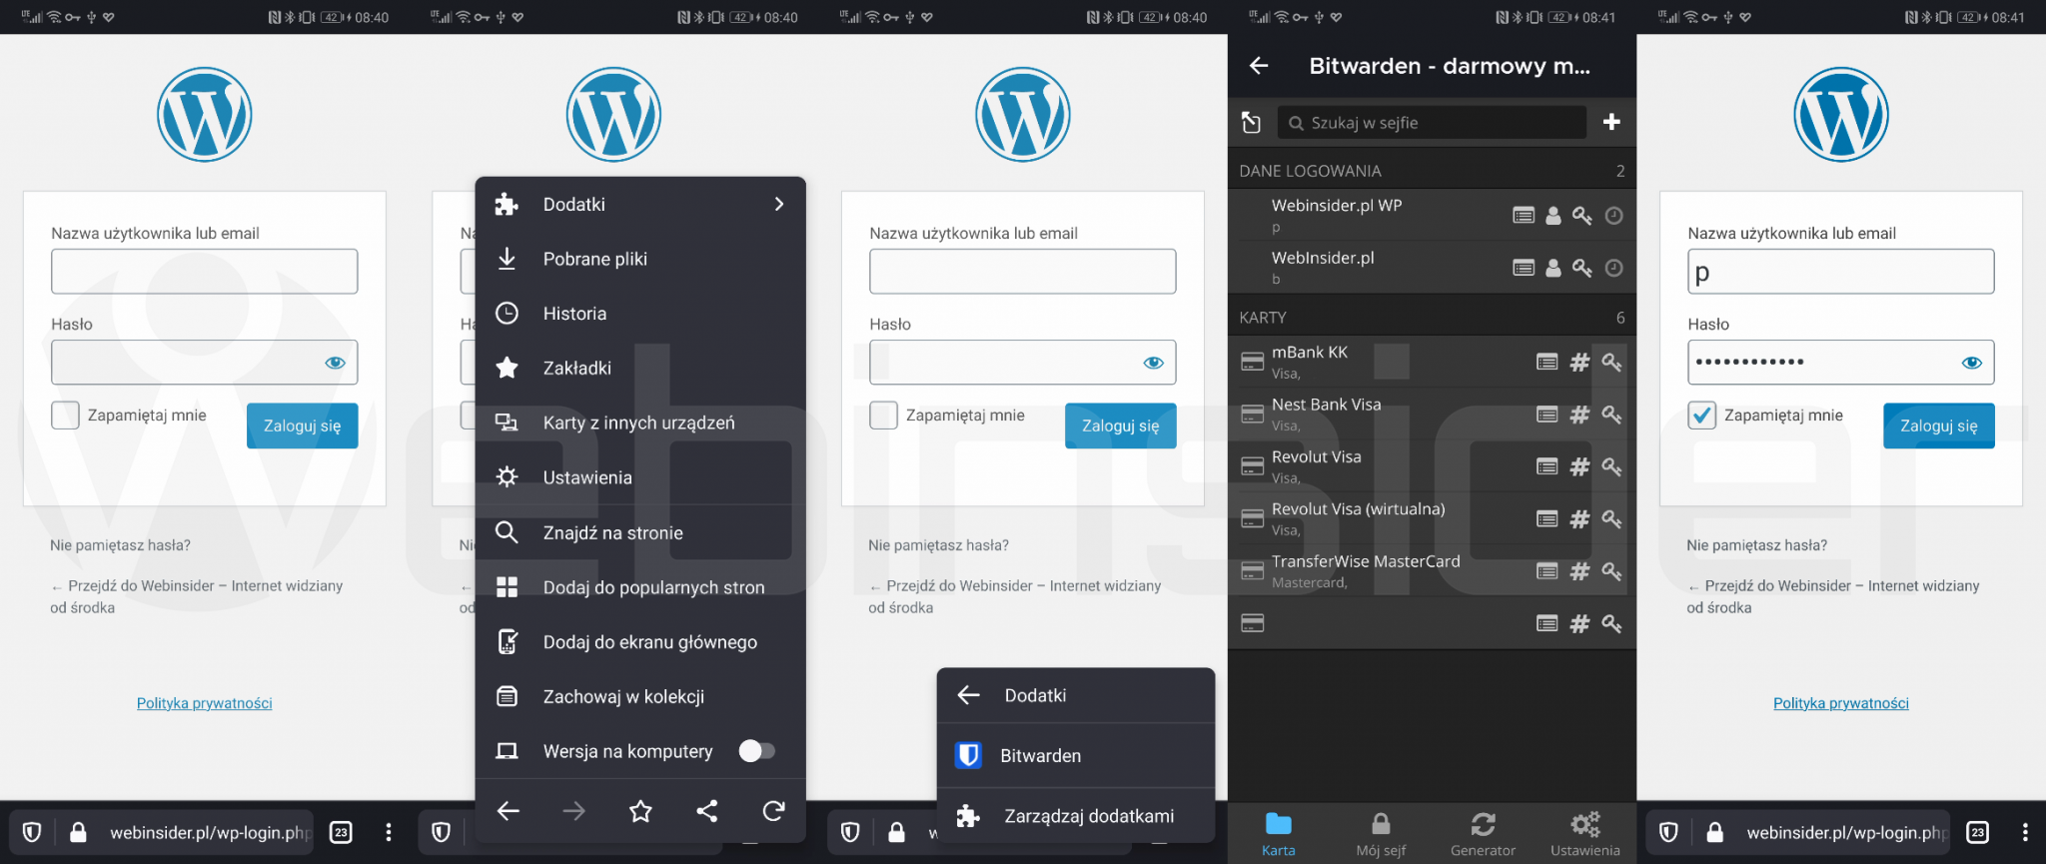Screen dimensions: 2046x864
Task: Open Bitwarden pop-out window icon
Action: point(1251,122)
